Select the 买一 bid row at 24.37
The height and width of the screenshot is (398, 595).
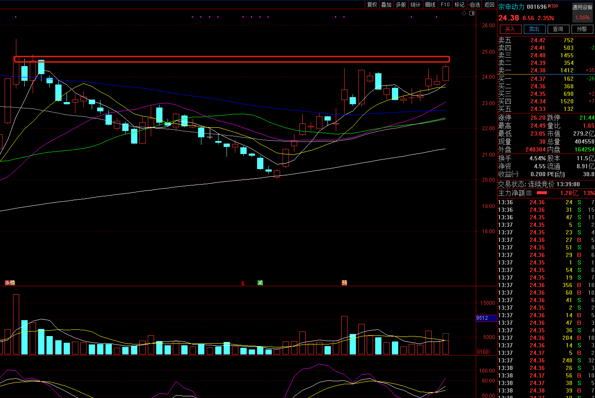coord(546,79)
